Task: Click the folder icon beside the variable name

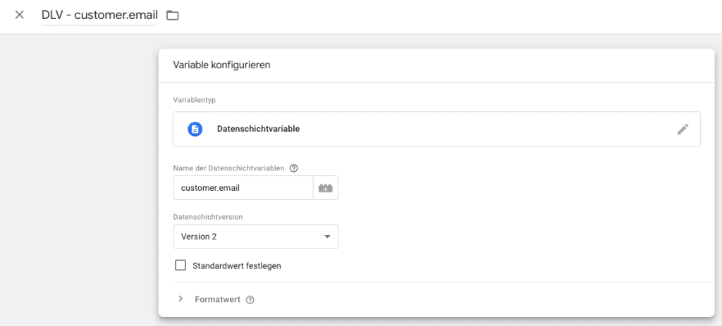Action: 173,15
